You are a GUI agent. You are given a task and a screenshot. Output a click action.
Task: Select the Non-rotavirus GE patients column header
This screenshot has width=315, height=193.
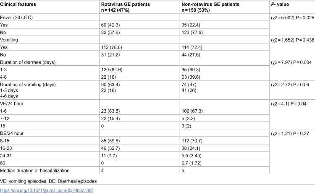(210, 7)
